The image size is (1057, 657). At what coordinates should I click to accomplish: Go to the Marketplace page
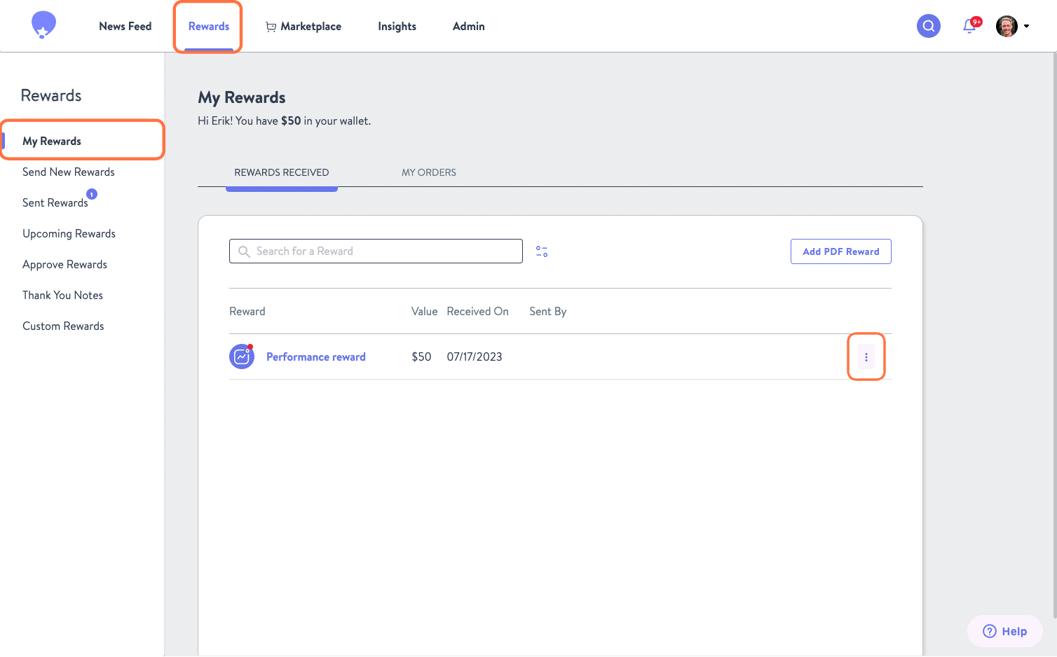[x=304, y=26]
